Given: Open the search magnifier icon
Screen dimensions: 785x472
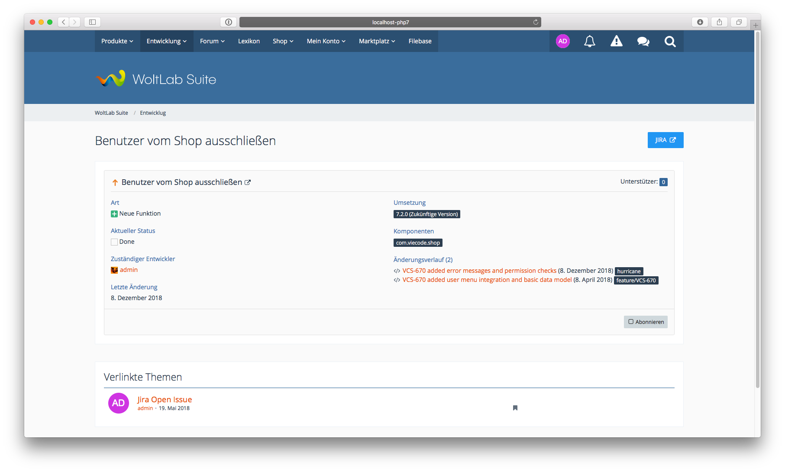Looking at the screenshot, I should [670, 41].
